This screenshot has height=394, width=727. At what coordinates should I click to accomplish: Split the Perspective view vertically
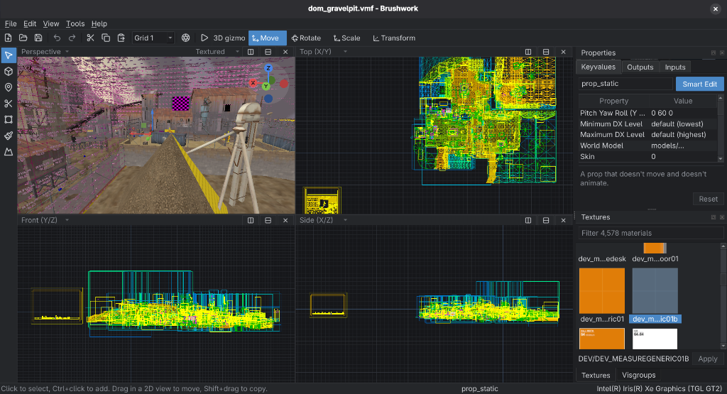tap(251, 52)
